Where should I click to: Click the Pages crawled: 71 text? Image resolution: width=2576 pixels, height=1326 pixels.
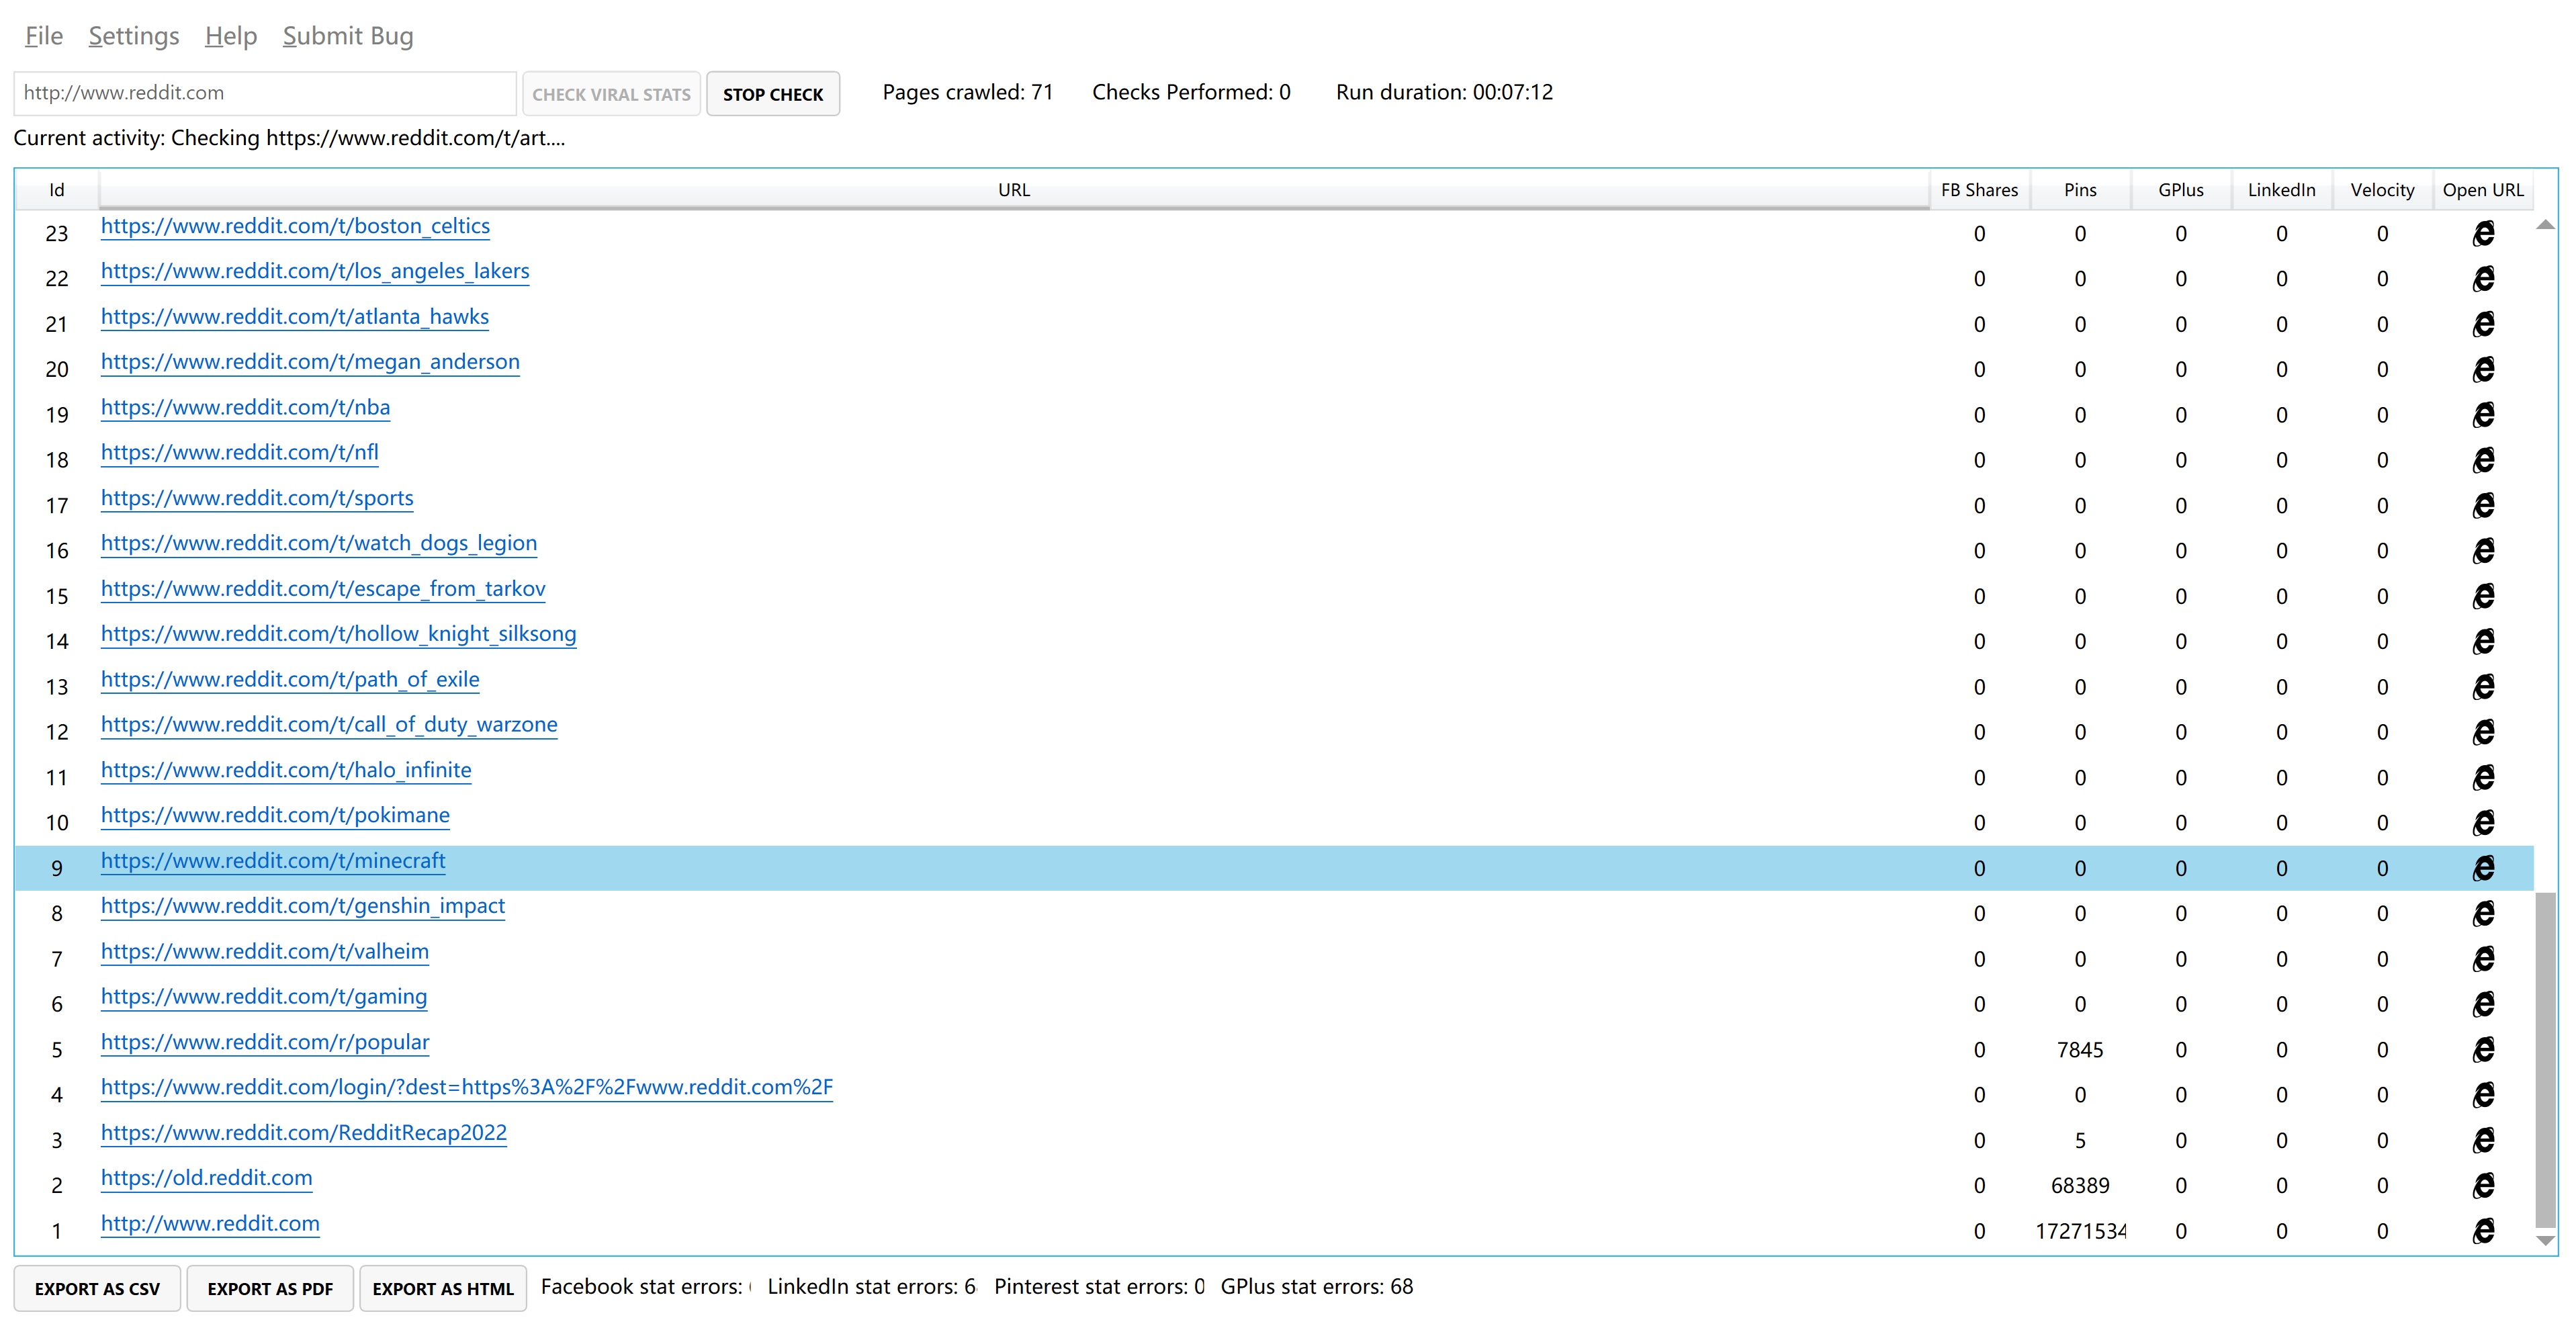967,92
